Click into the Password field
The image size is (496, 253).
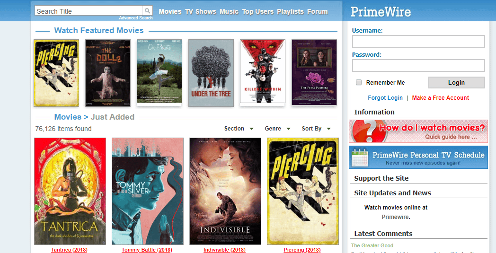[418, 65]
